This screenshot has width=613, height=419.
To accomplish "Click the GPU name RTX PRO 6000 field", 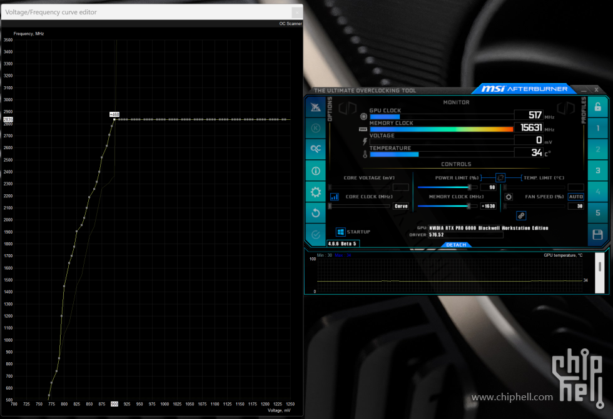I will 489,228.
